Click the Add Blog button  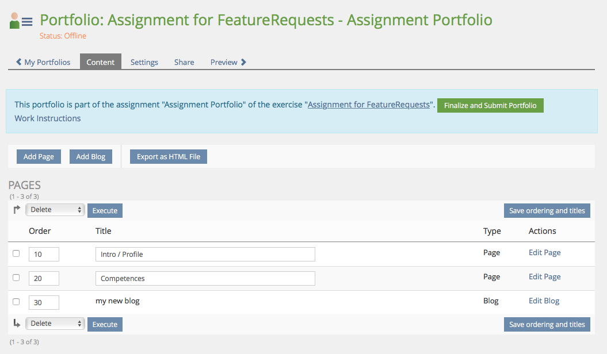(x=91, y=157)
